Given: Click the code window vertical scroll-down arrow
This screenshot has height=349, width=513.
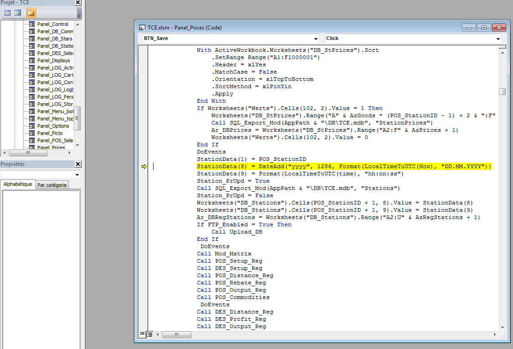Looking at the screenshot, I should [x=503, y=328].
